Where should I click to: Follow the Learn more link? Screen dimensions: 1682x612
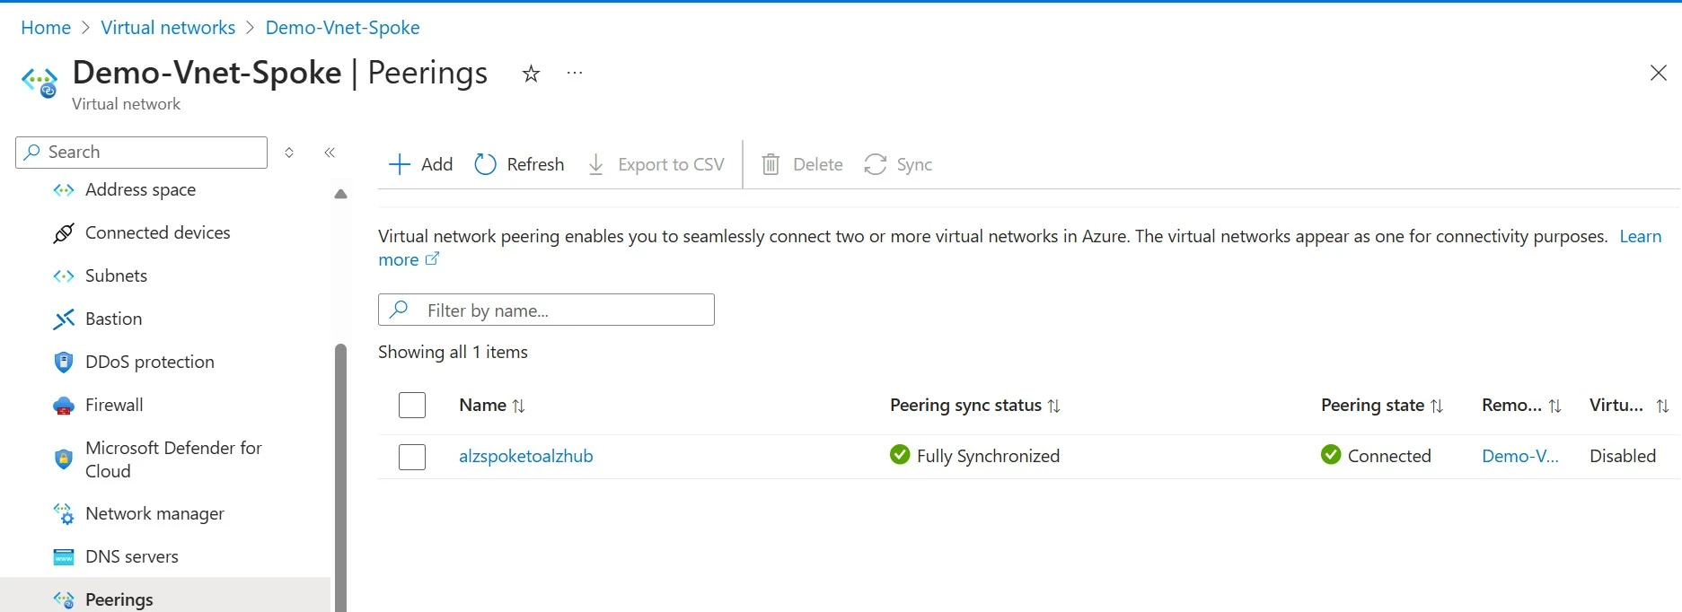tap(1640, 236)
